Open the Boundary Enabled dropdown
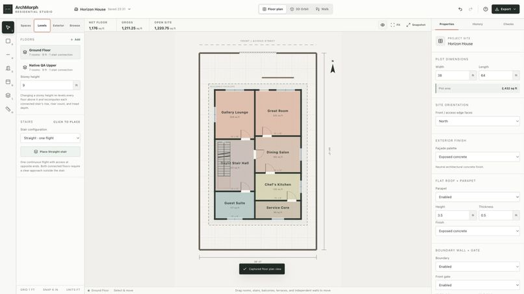Screen dimensions: 524x294 pos(478,267)
